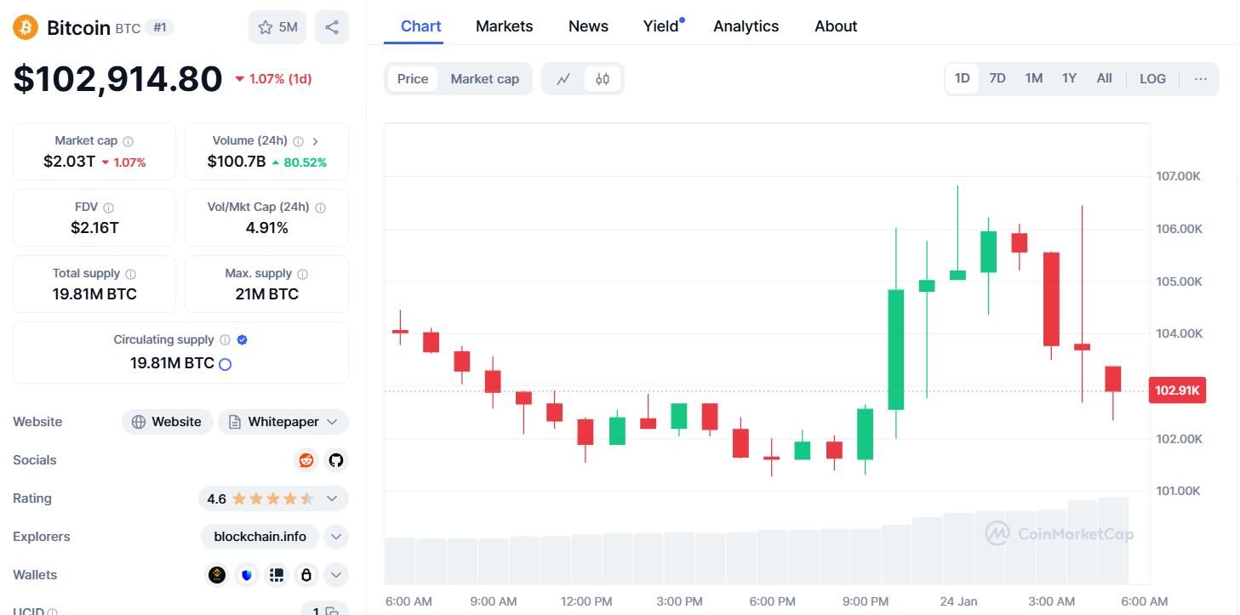Open the more chart options ellipsis
The height and width of the screenshot is (615, 1240).
(1201, 79)
